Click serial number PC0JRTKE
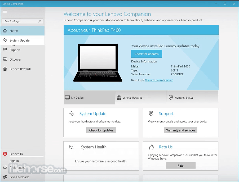Screen dimensions: 239x182 click(177, 74)
